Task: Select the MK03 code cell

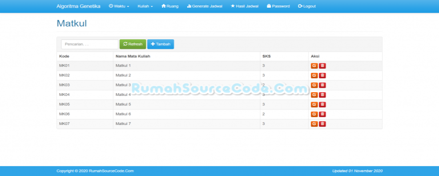Action: [85, 85]
